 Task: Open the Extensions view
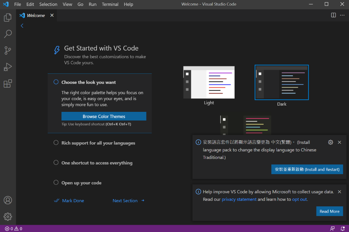coord(8,83)
